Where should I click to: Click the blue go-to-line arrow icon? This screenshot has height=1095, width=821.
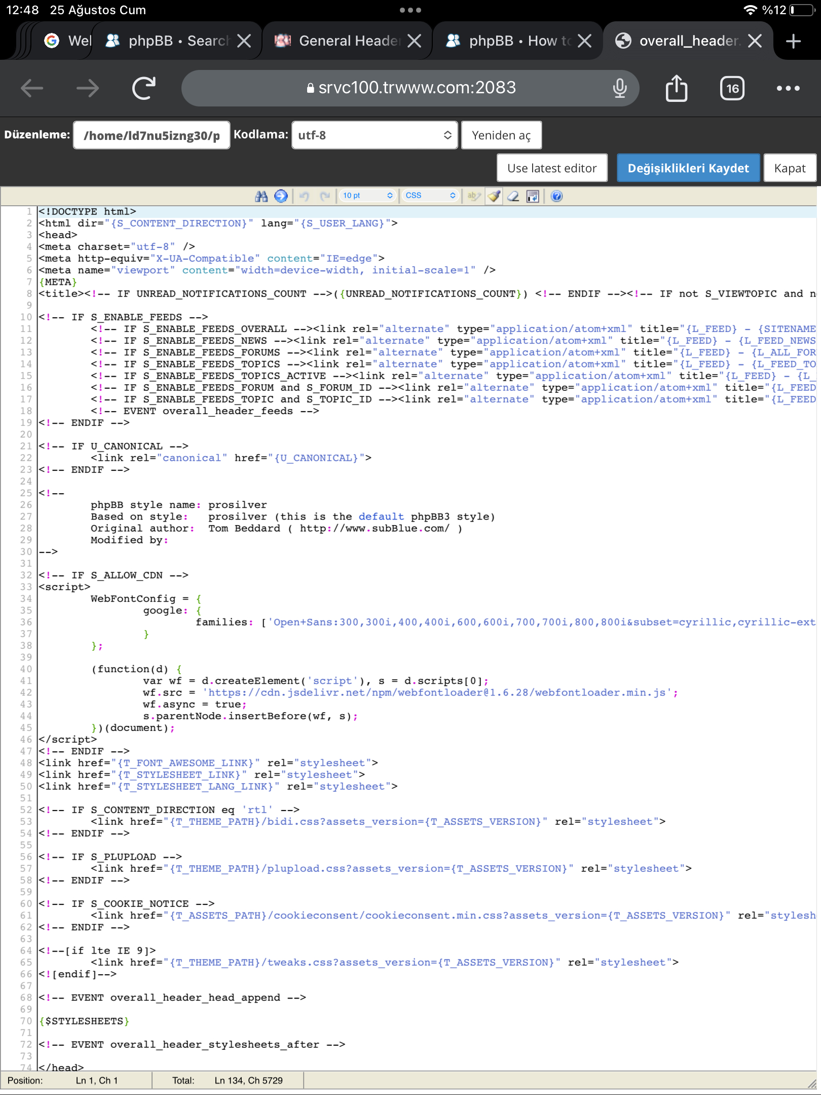(x=281, y=196)
